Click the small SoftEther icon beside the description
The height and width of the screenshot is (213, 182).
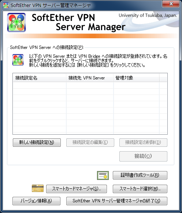[18, 60]
